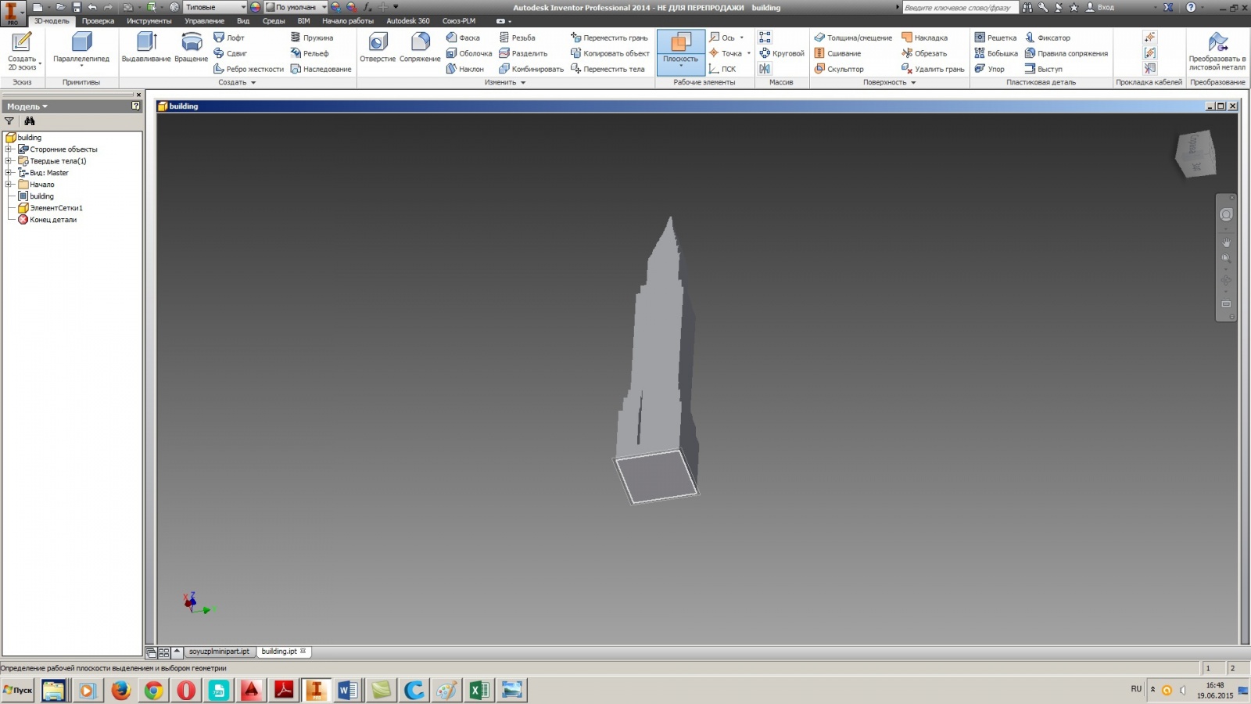Screen dimensions: 1251x704
Task: Click the Наклон draft tool
Action: click(465, 69)
